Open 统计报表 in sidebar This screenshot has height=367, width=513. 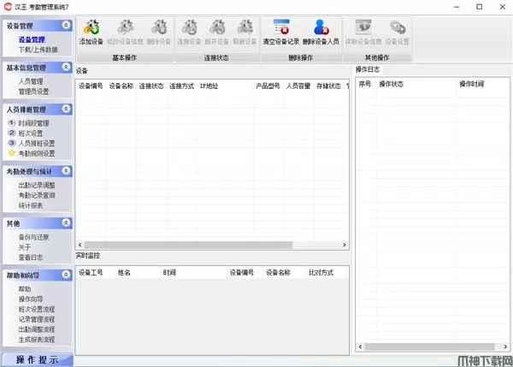click(31, 205)
